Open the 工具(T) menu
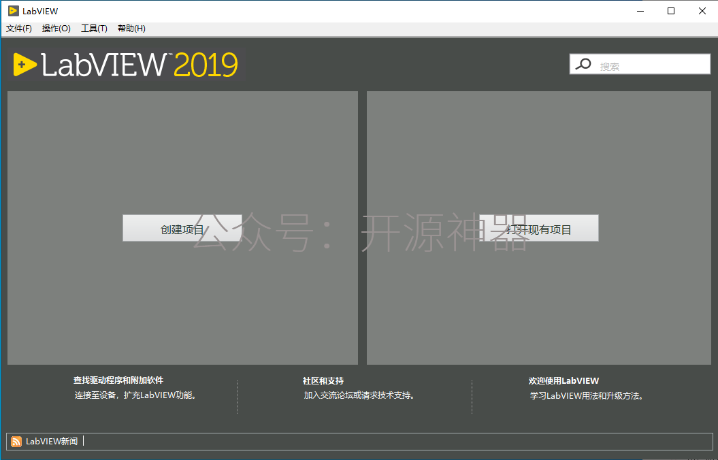The image size is (718, 460). 94,29
